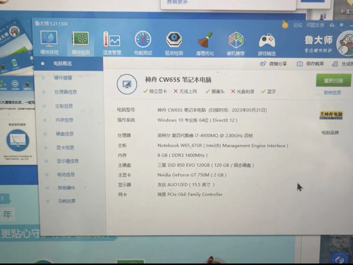
Task: Click the 鲁大师 5.21.1300 title text
Action: (x=51, y=24)
